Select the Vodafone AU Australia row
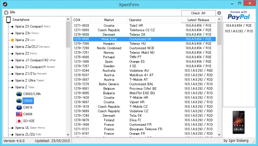This screenshot has height=146, width=258. click(x=144, y=71)
